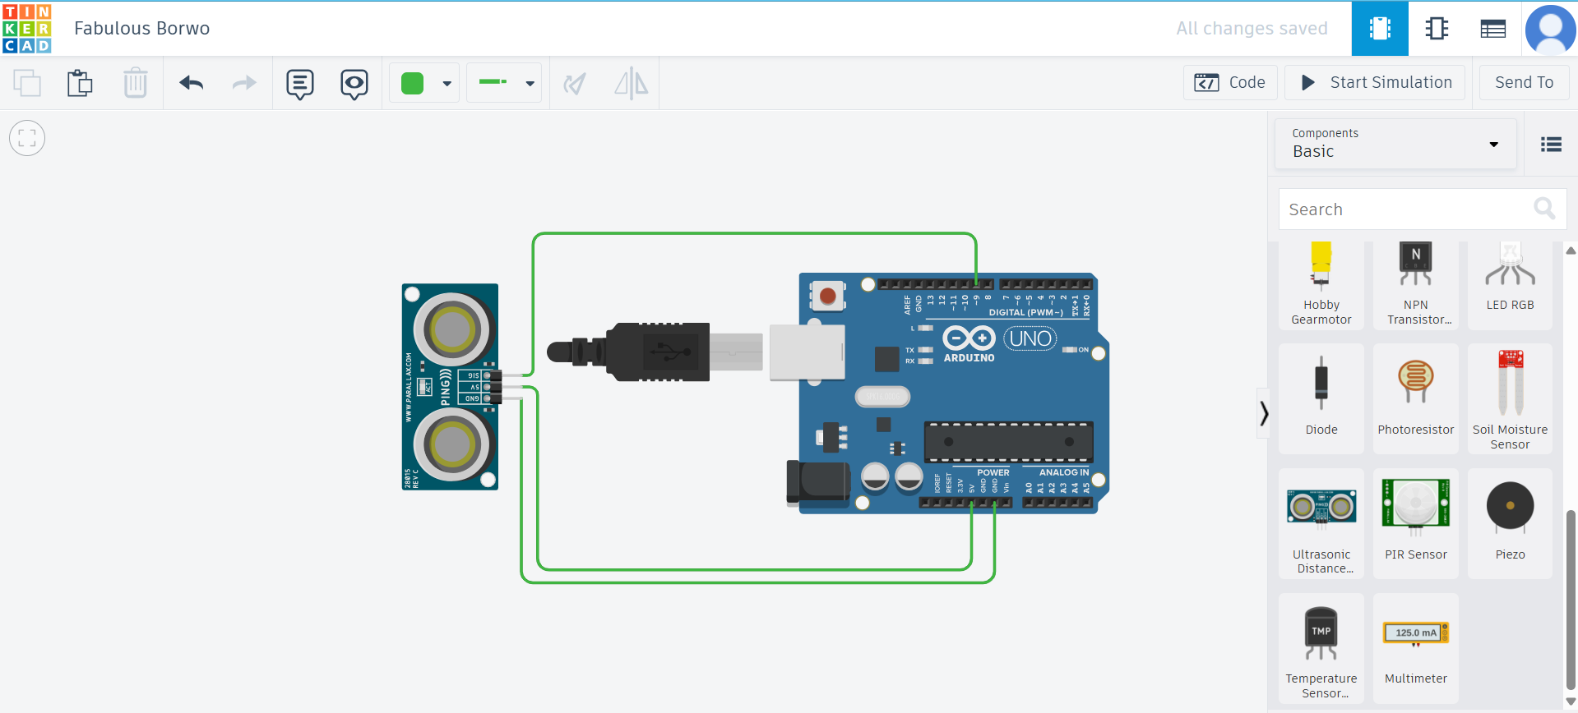Click the Paste clipboard icon
The image size is (1578, 713).
(x=80, y=83)
